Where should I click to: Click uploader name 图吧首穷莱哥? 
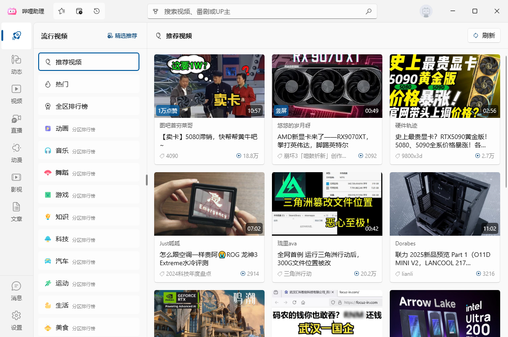coord(176,125)
